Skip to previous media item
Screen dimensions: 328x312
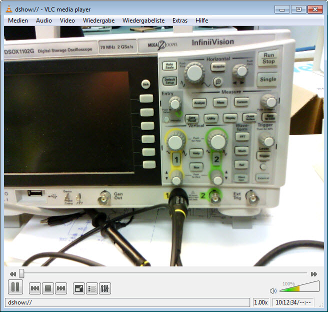(x=34, y=288)
